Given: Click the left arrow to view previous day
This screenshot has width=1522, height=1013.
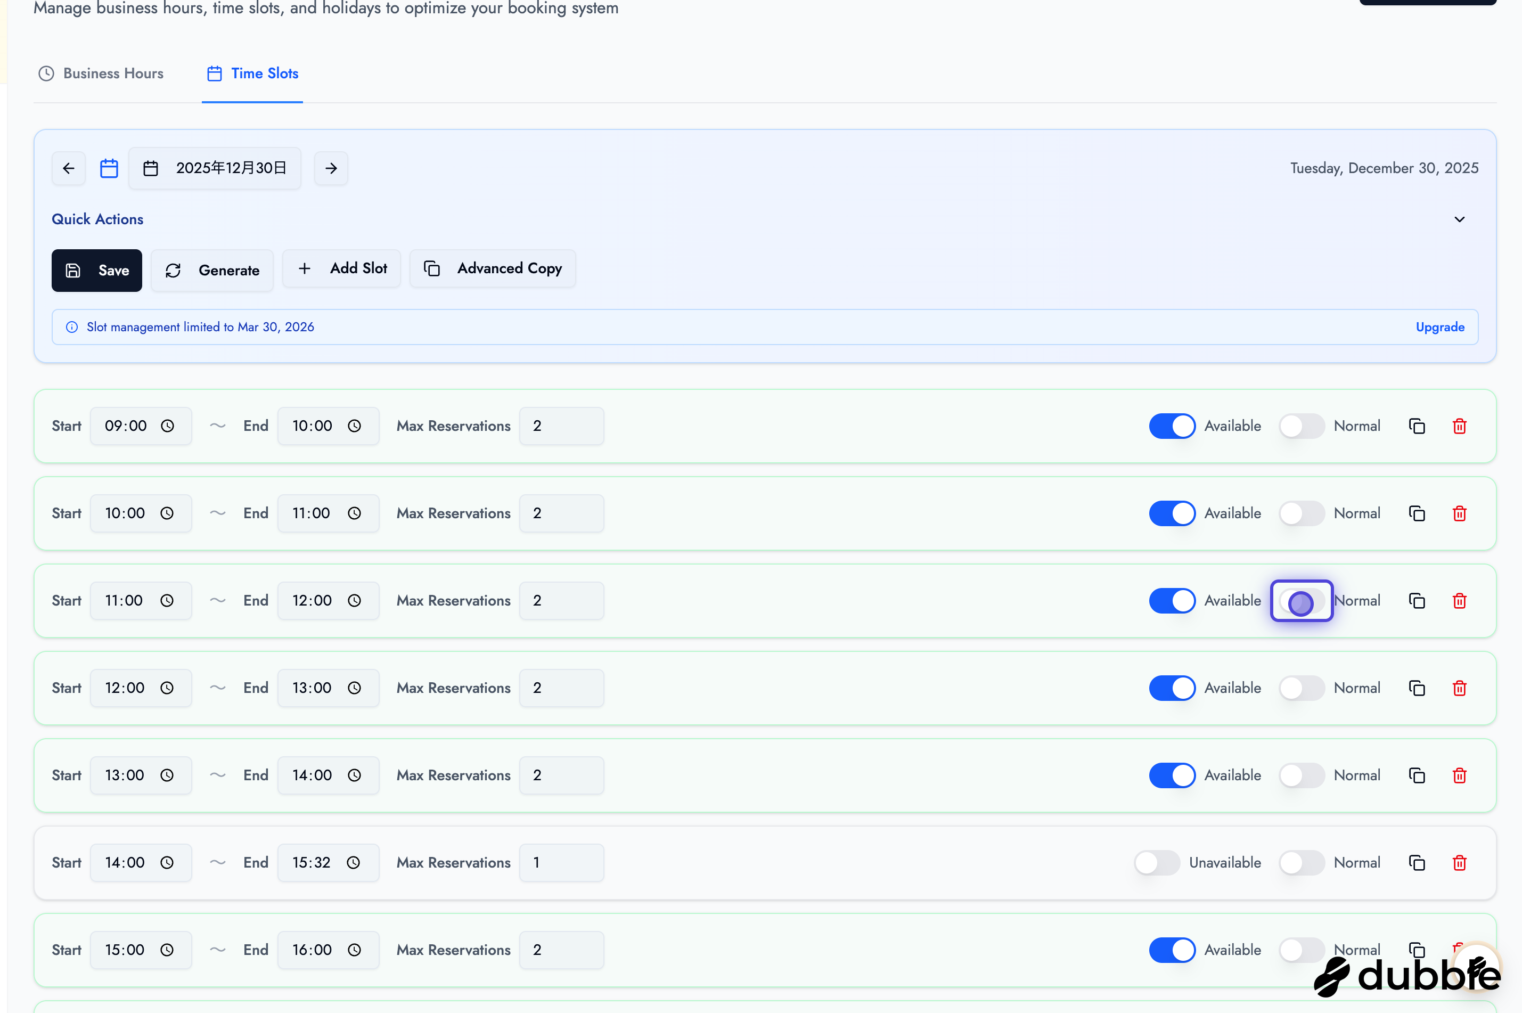Looking at the screenshot, I should click(x=69, y=168).
